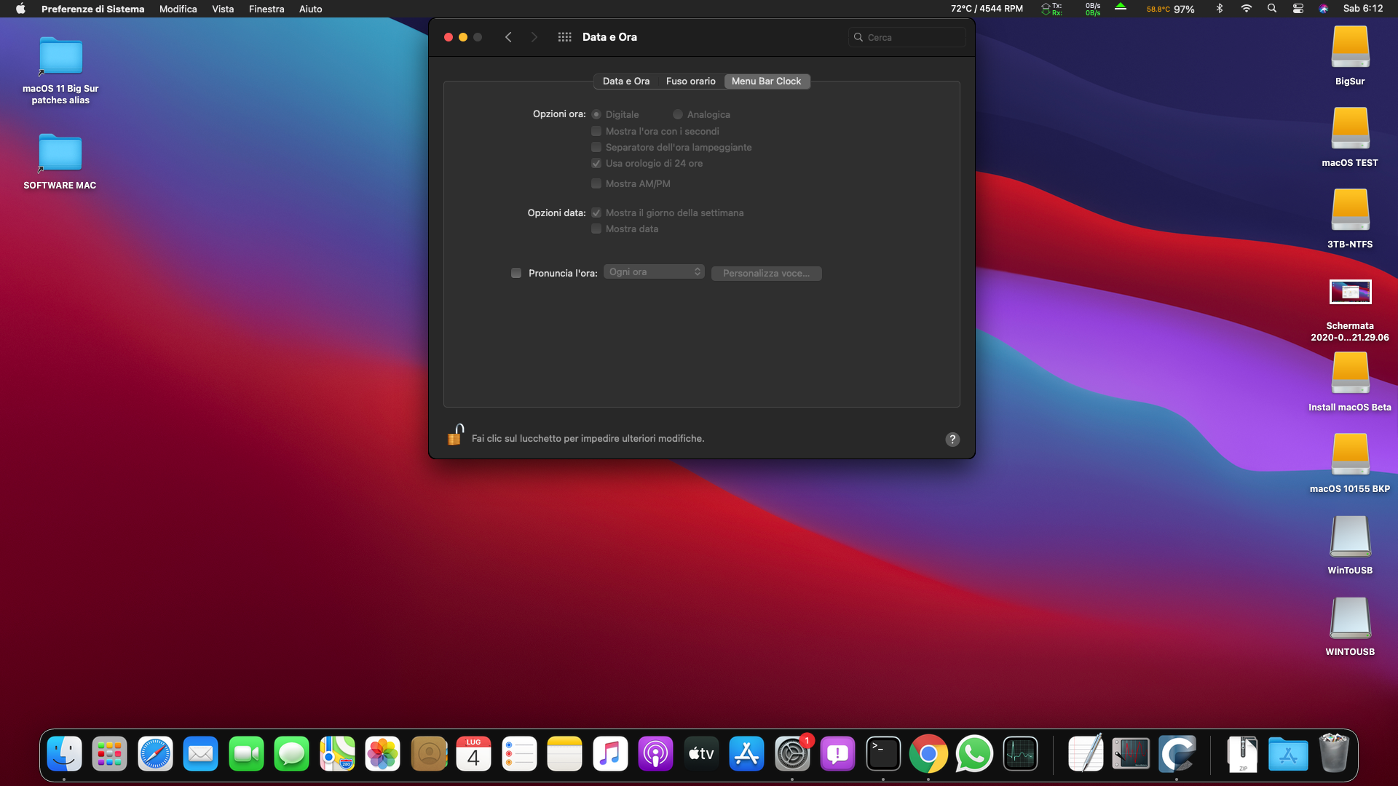Click Personalizza voce button

(x=767, y=273)
